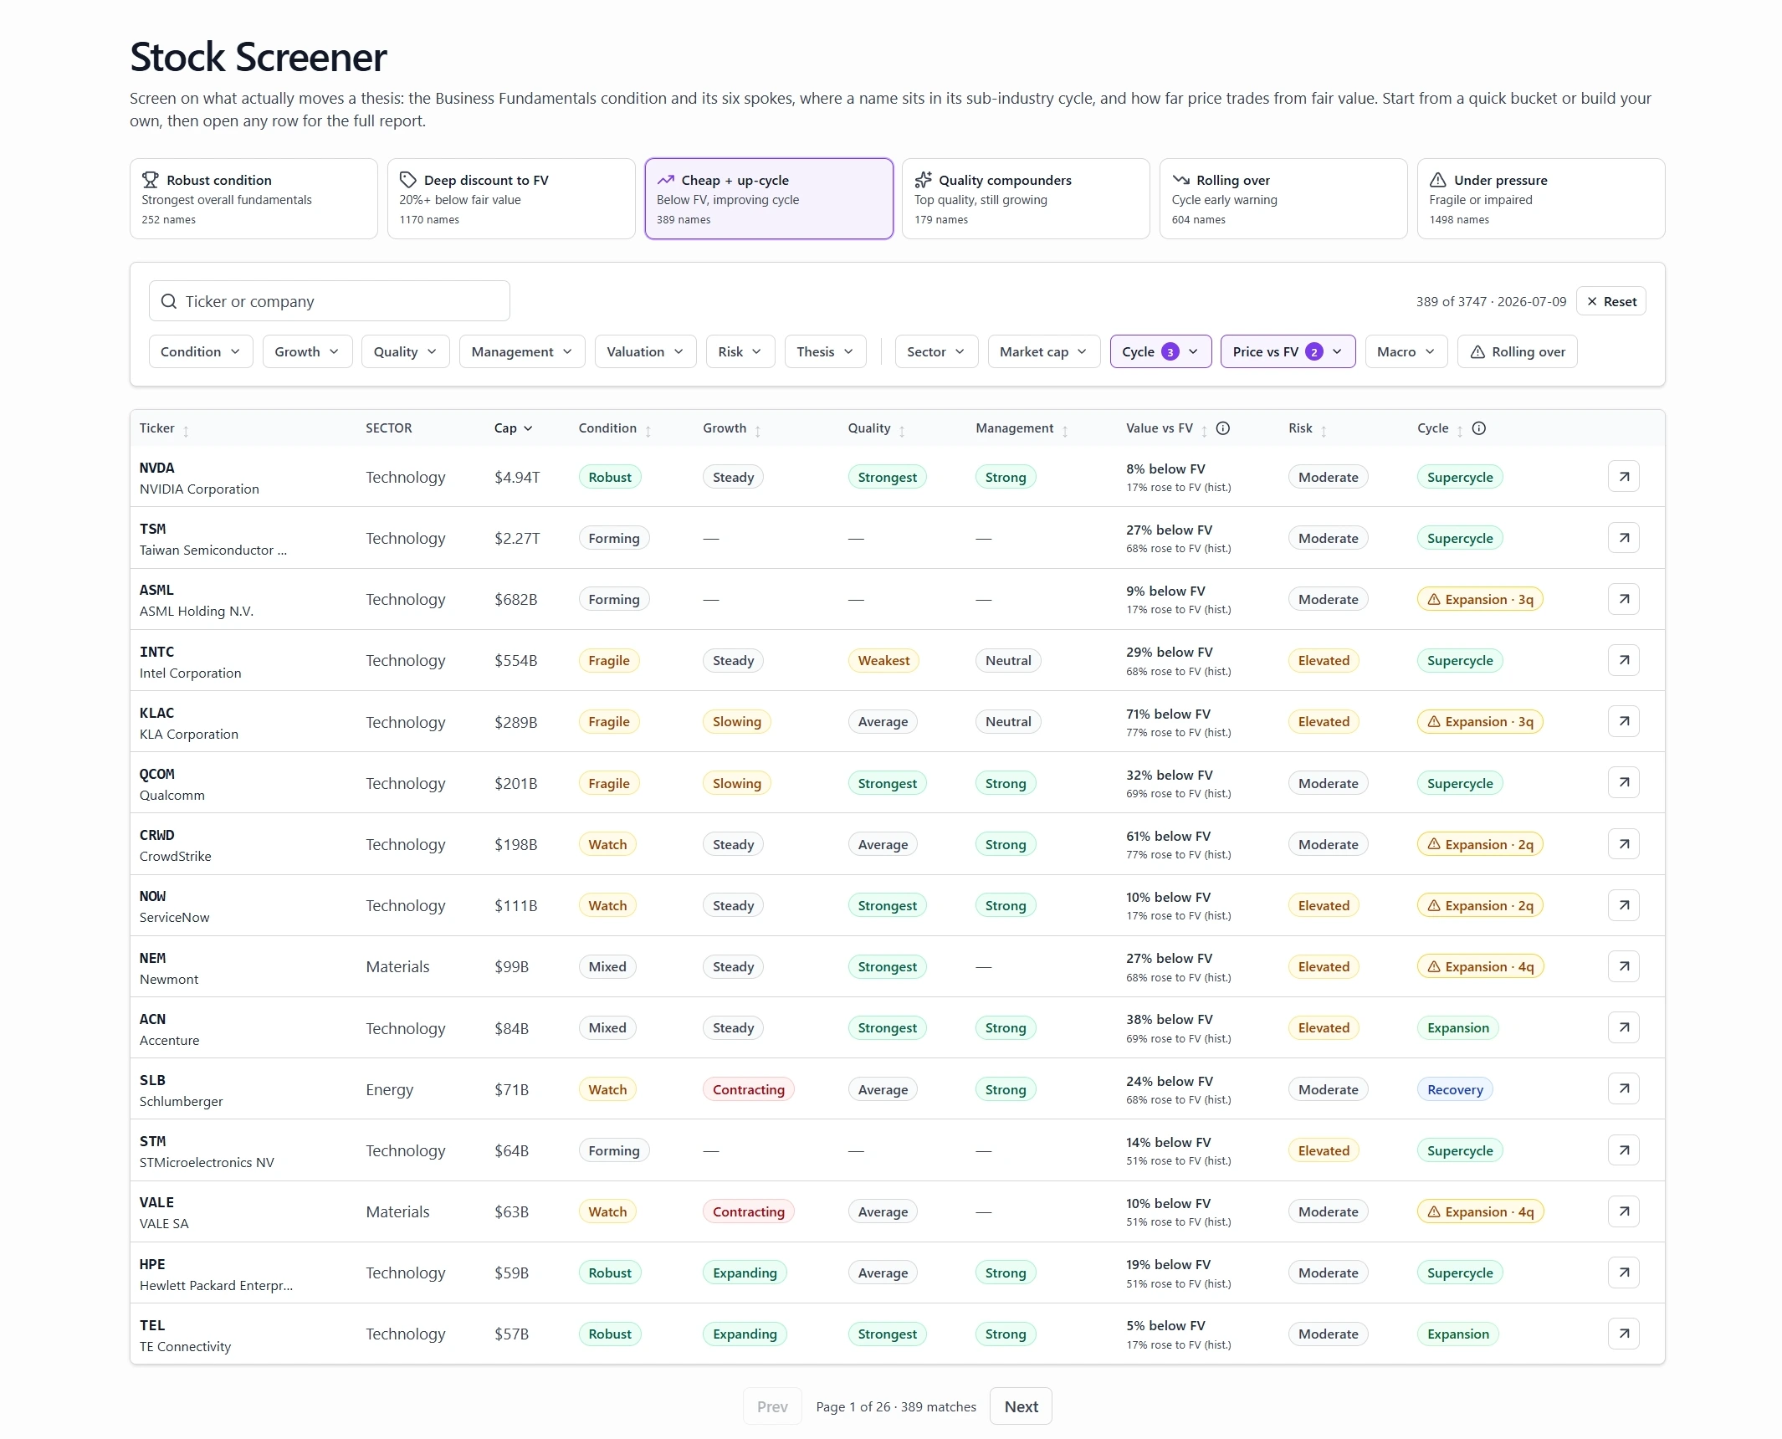Viewport: 1782px width, 1439px height.
Task: Click Energy sector in SLB row
Action: pyautogui.click(x=389, y=1089)
